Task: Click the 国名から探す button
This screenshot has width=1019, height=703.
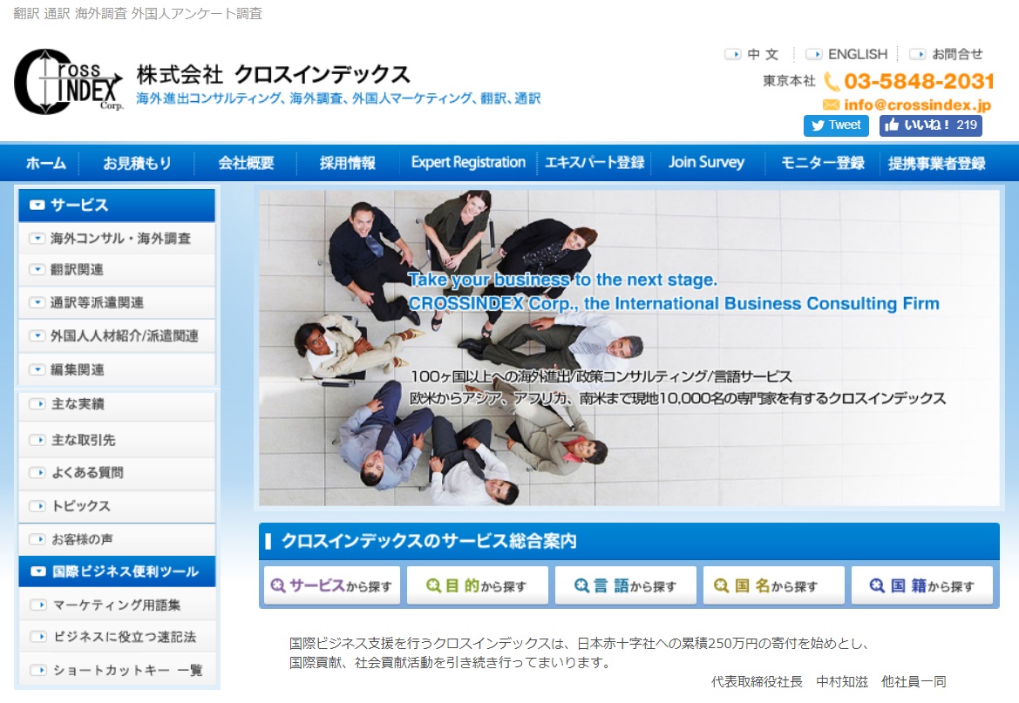Action: (774, 585)
